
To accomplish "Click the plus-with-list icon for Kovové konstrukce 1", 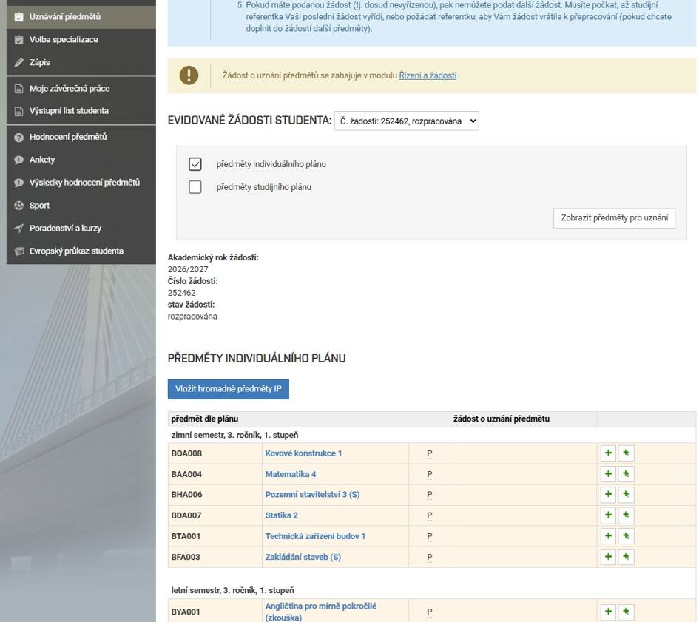I will (x=626, y=453).
